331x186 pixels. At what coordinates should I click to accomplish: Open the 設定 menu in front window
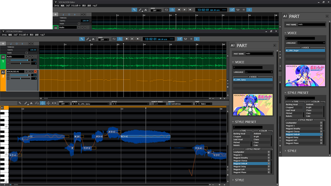[x=37, y=35]
